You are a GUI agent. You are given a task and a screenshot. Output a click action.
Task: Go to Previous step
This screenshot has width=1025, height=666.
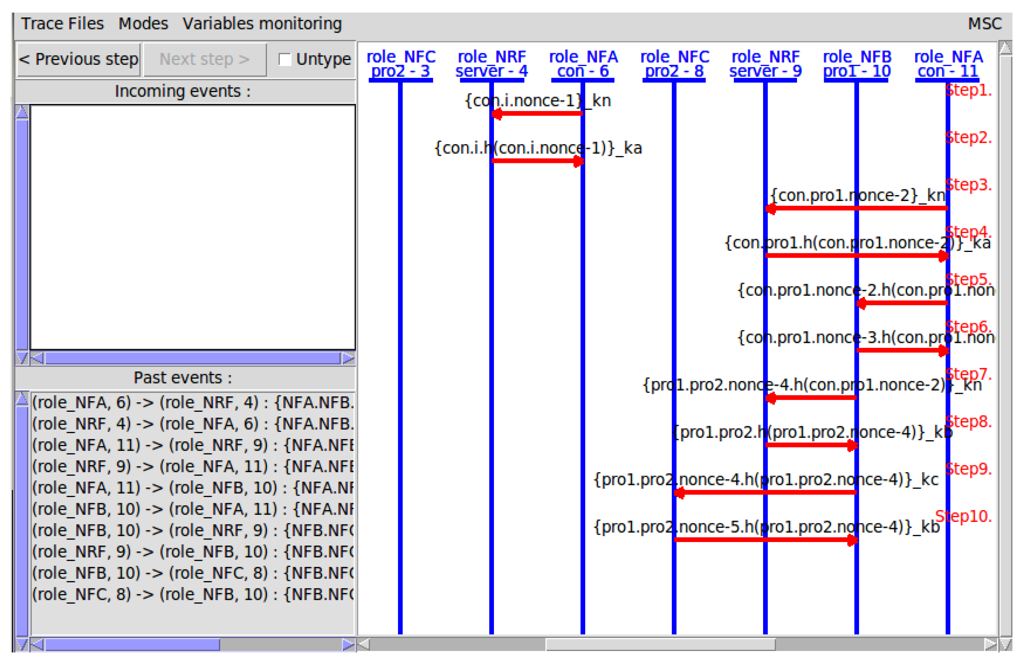[x=78, y=59]
